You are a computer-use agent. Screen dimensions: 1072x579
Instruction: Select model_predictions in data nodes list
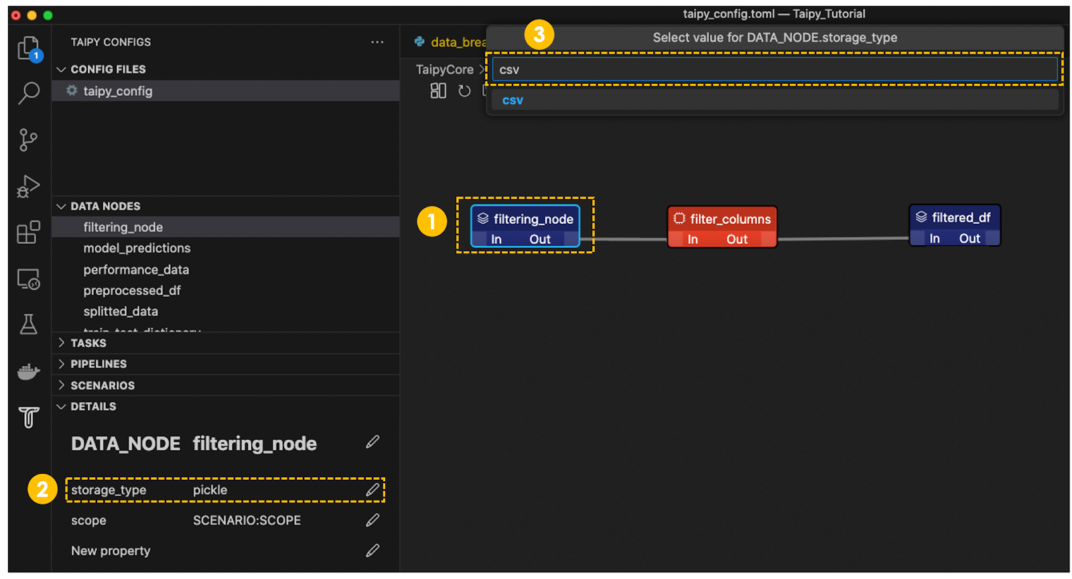(x=137, y=248)
